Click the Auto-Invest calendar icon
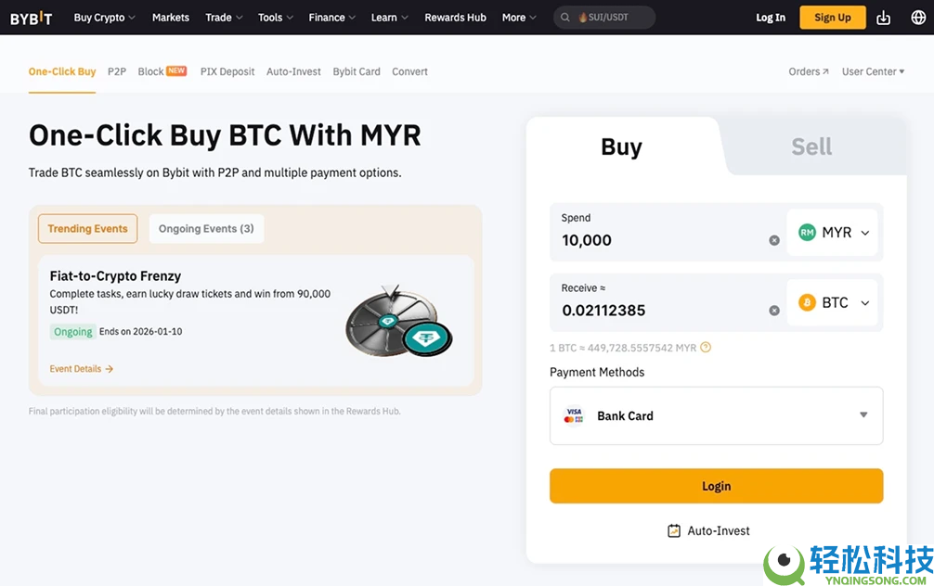The height and width of the screenshot is (586, 934). pos(674,530)
